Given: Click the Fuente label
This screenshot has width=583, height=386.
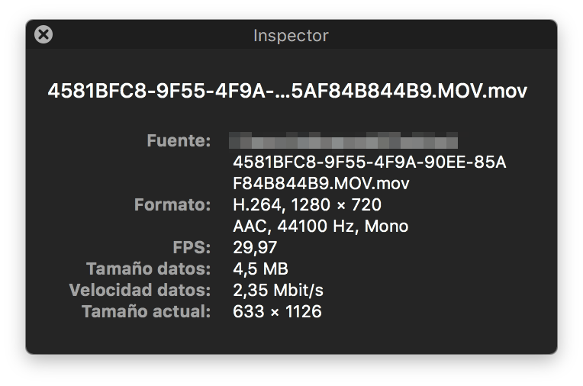Looking at the screenshot, I should 179,141.
